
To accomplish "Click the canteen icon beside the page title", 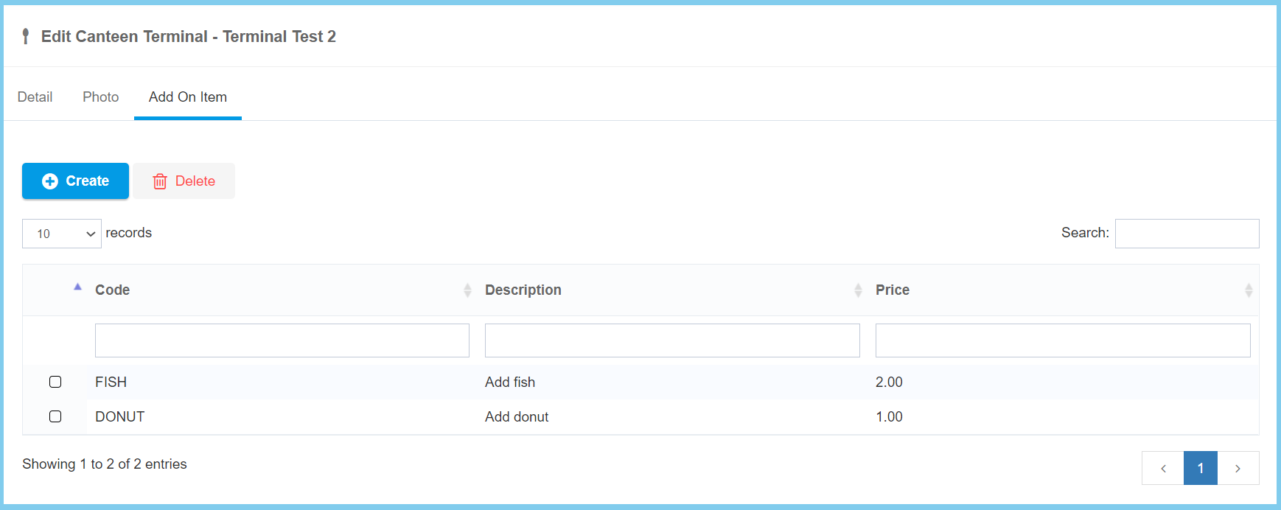I will [x=26, y=37].
